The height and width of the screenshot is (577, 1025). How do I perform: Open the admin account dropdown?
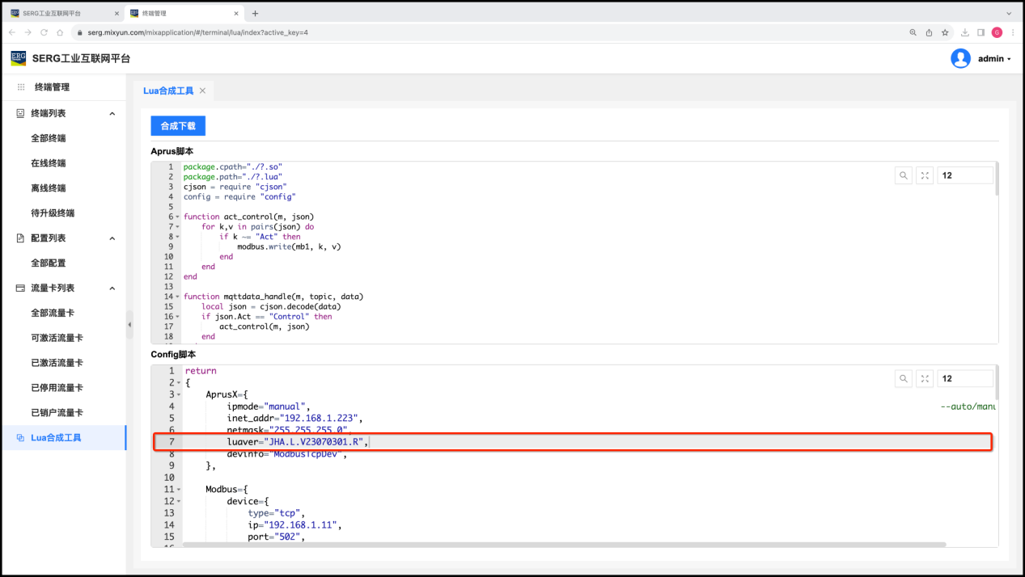tap(994, 59)
